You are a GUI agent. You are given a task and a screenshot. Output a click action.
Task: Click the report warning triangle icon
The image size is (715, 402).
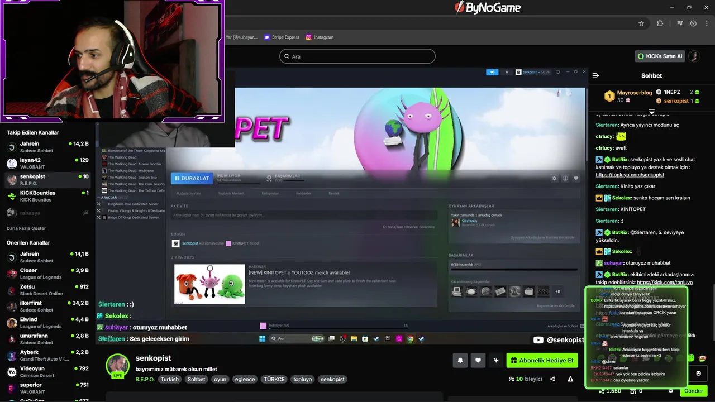point(570,379)
